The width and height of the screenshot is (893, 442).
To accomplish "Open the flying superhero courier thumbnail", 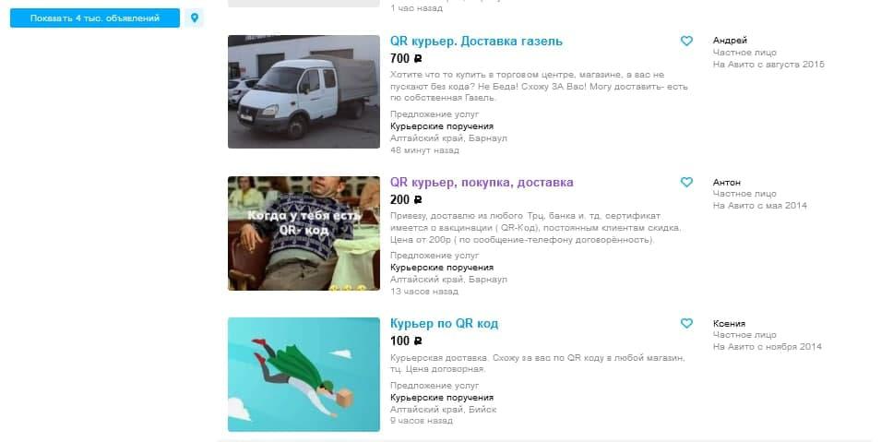I will point(304,375).
